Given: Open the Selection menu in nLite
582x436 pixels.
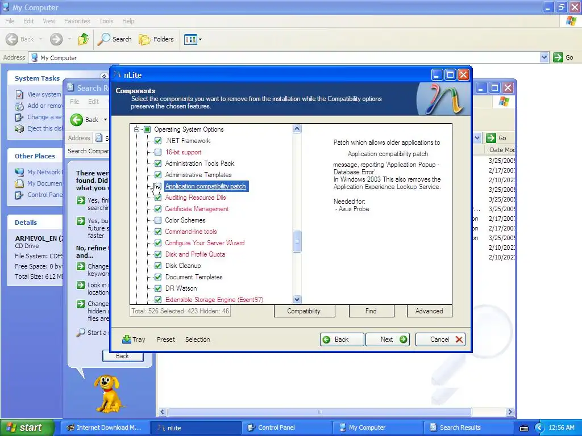Looking at the screenshot, I should click(197, 339).
